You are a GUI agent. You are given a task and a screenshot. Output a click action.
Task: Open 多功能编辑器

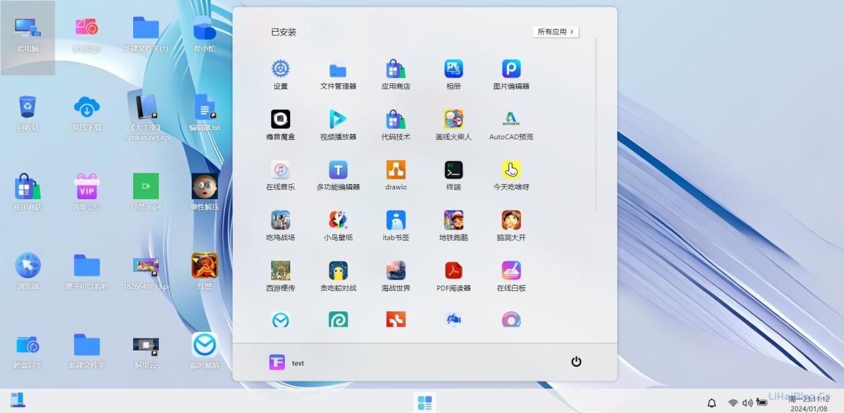tap(338, 175)
